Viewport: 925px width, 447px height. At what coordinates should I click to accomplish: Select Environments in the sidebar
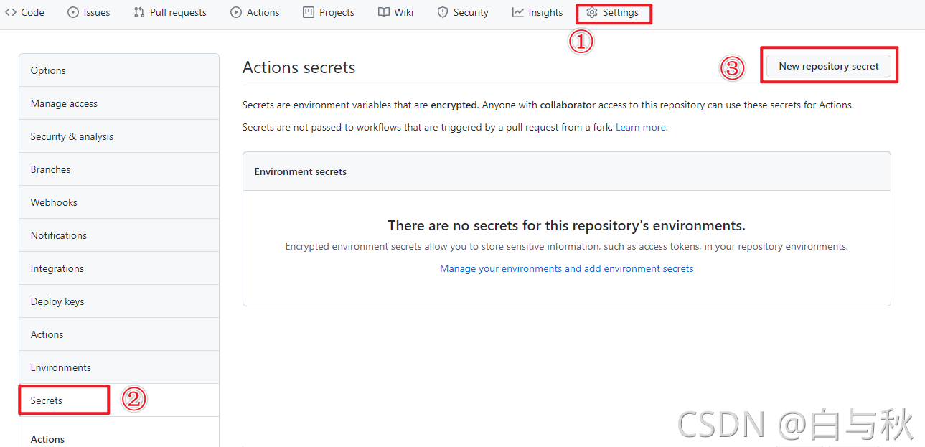[61, 367]
